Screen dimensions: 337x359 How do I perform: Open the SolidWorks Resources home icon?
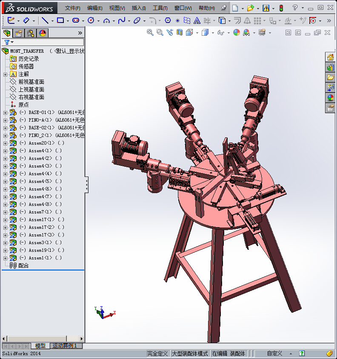pyautogui.click(x=330, y=57)
